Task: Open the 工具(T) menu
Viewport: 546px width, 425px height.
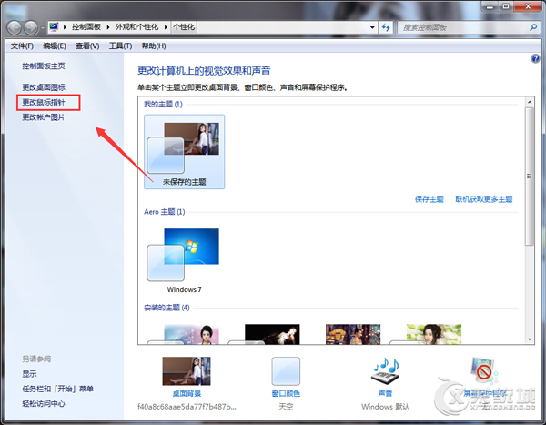Action: pos(120,46)
